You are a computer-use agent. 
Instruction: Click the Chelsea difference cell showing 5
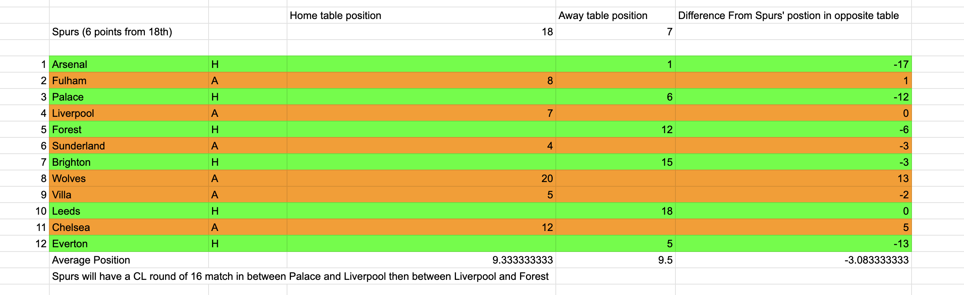coord(793,227)
